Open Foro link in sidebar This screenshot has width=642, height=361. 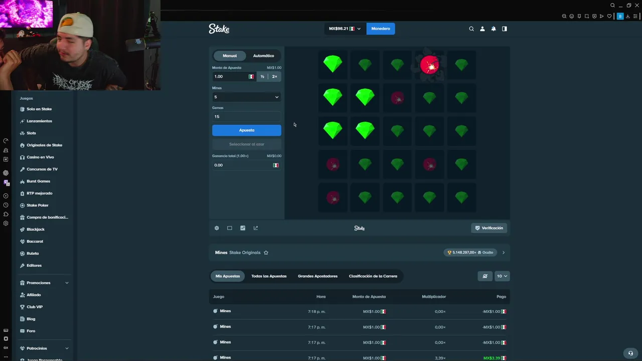pyautogui.click(x=31, y=331)
